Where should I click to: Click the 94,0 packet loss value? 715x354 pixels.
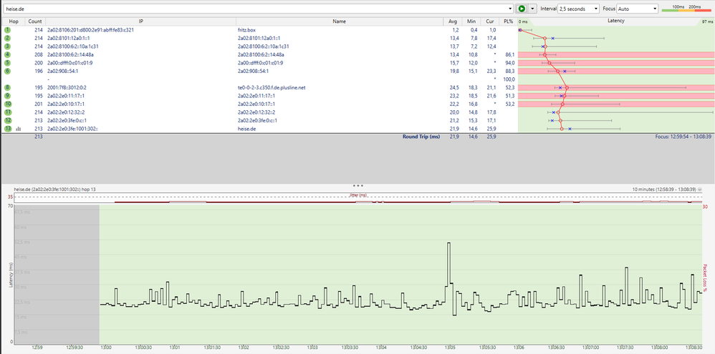(x=510, y=63)
